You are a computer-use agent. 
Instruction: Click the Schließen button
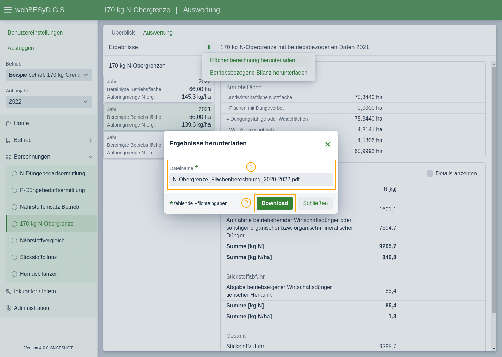coord(315,203)
